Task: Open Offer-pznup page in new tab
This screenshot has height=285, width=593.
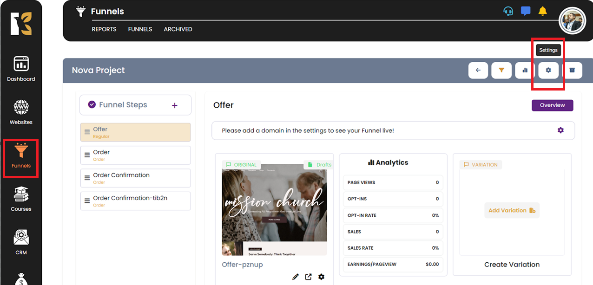Action: (x=308, y=277)
